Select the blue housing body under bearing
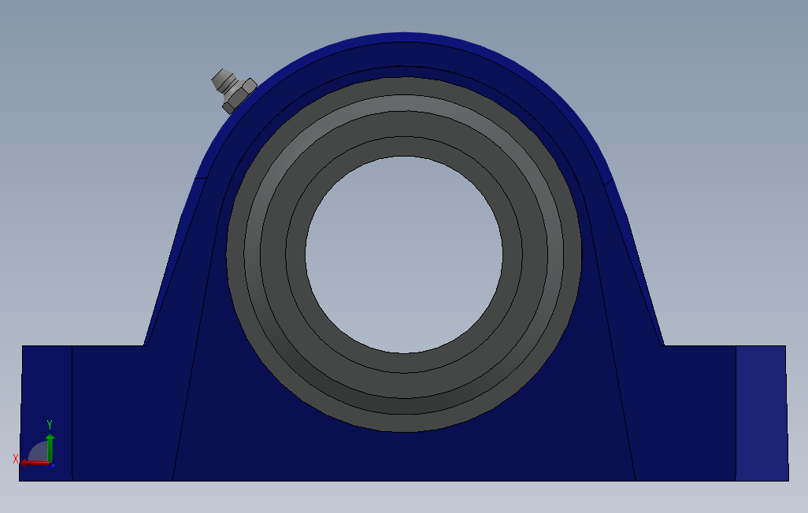808x513 pixels. click(x=404, y=456)
